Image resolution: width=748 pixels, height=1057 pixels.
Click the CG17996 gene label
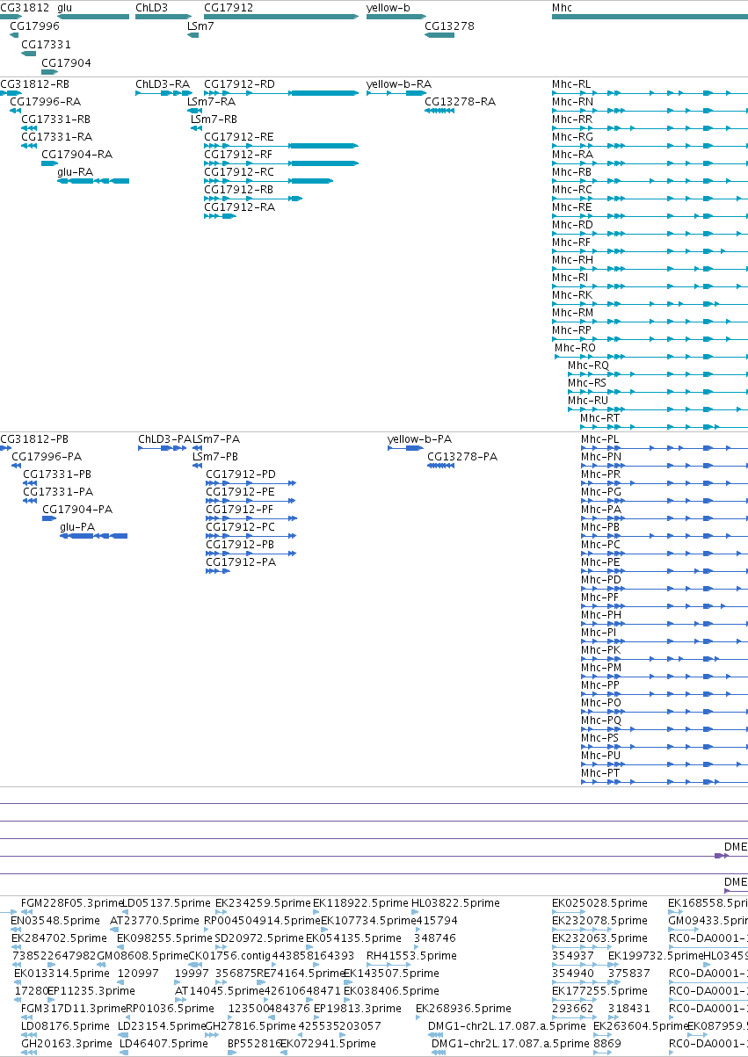coord(34,26)
